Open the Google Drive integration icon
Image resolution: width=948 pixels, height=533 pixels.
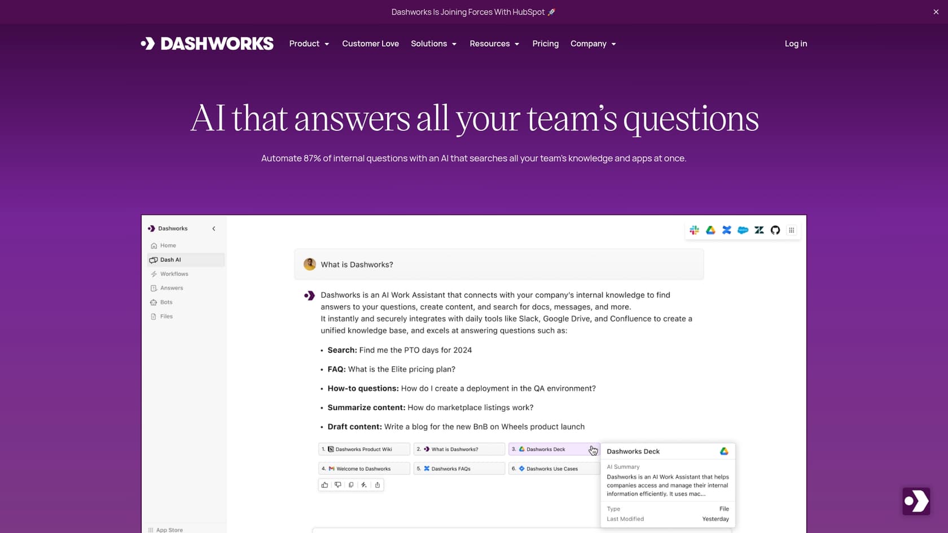pos(710,230)
